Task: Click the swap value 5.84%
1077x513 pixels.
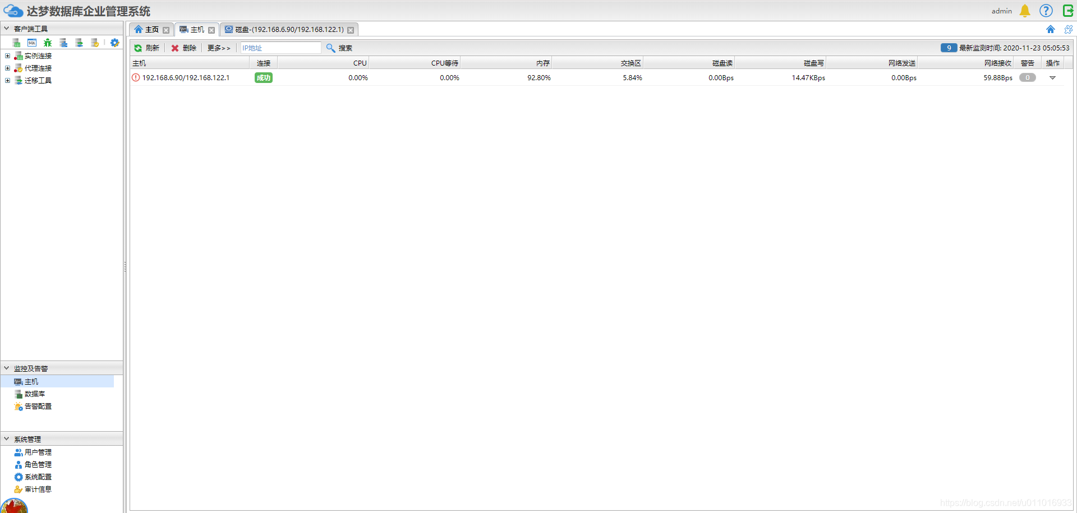Action: point(632,77)
